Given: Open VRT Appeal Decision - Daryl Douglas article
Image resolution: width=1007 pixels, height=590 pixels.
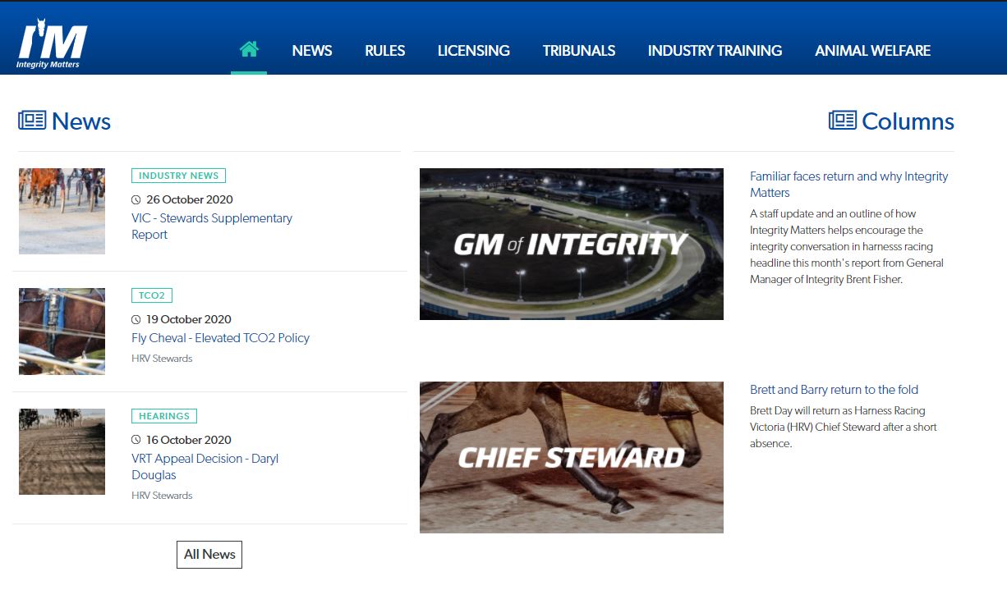Looking at the screenshot, I should coord(205,467).
